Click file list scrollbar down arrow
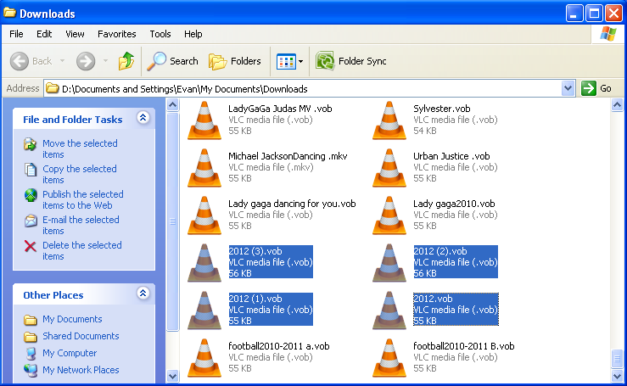This screenshot has width=627, height=386. (x=617, y=376)
